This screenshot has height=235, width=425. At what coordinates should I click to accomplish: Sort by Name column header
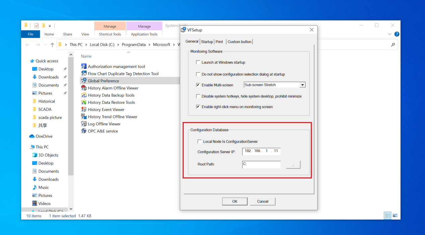tap(86, 56)
